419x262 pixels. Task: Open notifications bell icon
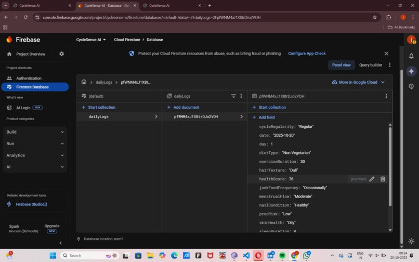tap(411, 56)
